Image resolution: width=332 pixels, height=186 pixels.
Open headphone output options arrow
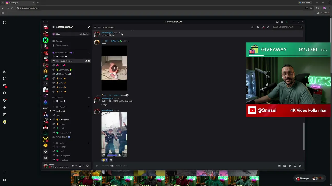pos(83,166)
